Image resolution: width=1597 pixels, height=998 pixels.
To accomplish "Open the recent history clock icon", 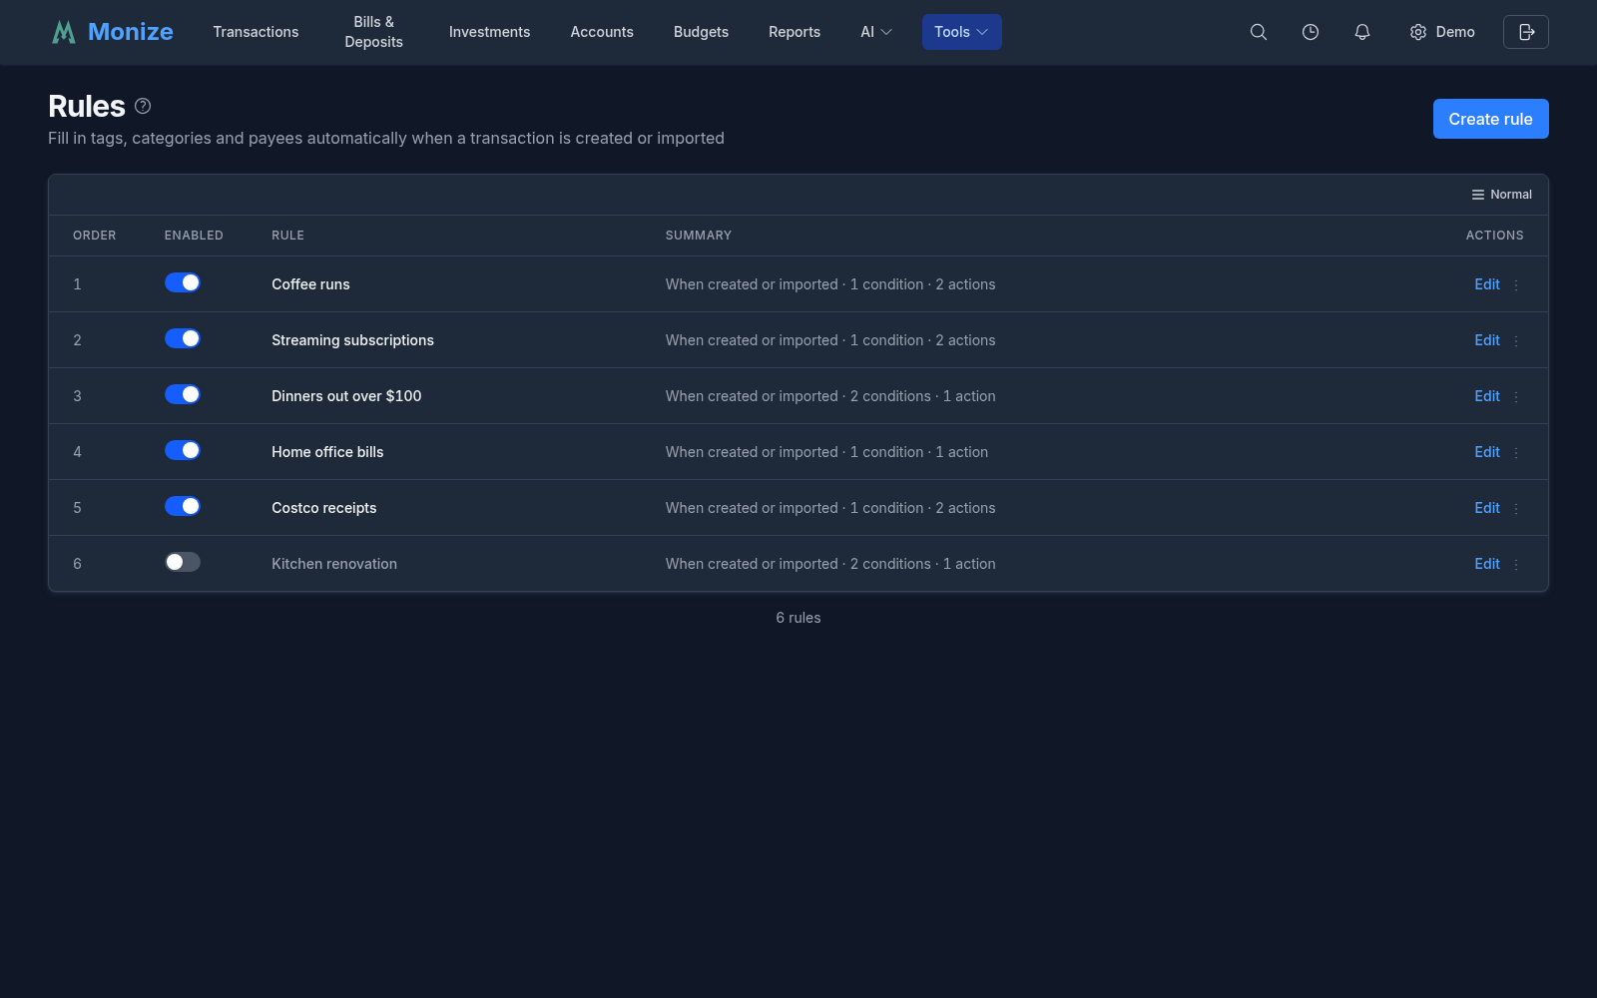I will point(1311,32).
